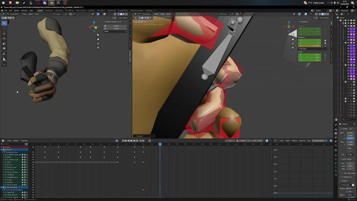
Task: Toggle mute checkbox on BODY channel
Action: tap(25, 157)
